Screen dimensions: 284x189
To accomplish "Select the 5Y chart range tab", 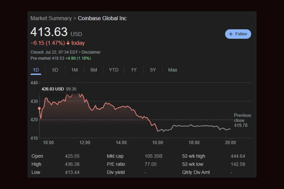I will (x=153, y=70).
